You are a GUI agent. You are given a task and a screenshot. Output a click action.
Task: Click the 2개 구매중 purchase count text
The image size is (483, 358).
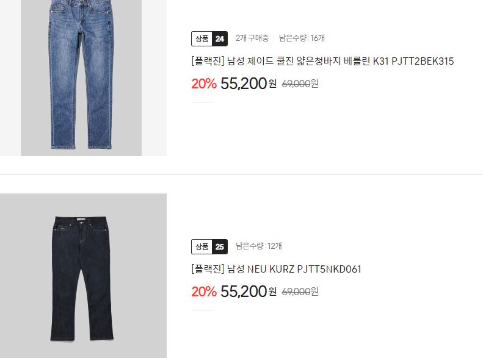(x=252, y=38)
